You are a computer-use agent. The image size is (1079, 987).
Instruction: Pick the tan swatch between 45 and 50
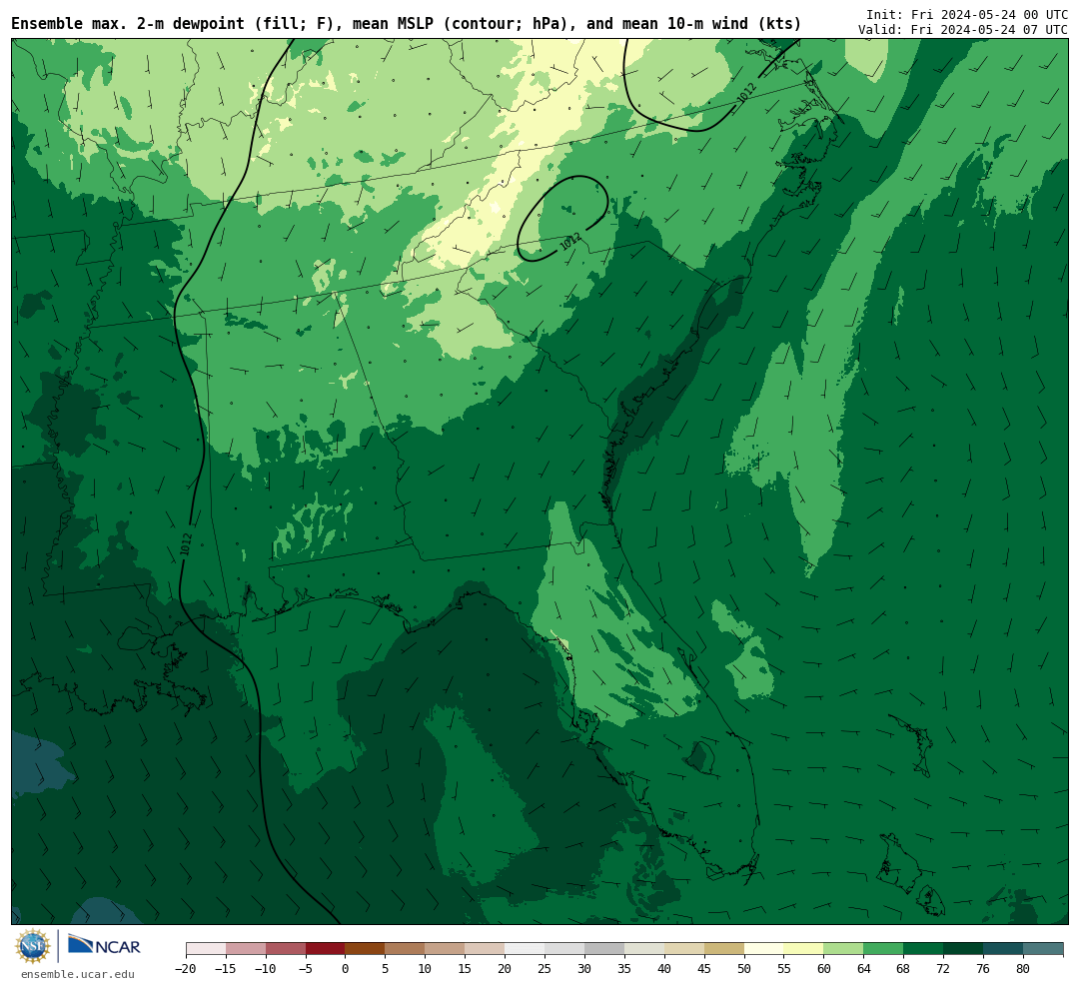(x=724, y=949)
